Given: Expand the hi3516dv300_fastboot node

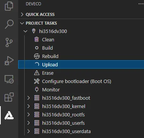Looking at the screenshot, I should [x=28, y=98].
